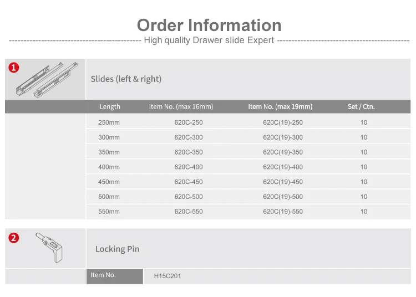Click the 350mm length cell
Image resolution: width=416 pixels, height=297 pixels.
109,152
